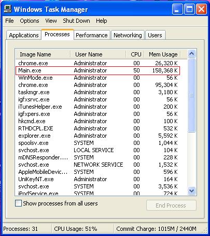Sort by the CPU column header
Viewport: 210px width, 236px height.
135,54
